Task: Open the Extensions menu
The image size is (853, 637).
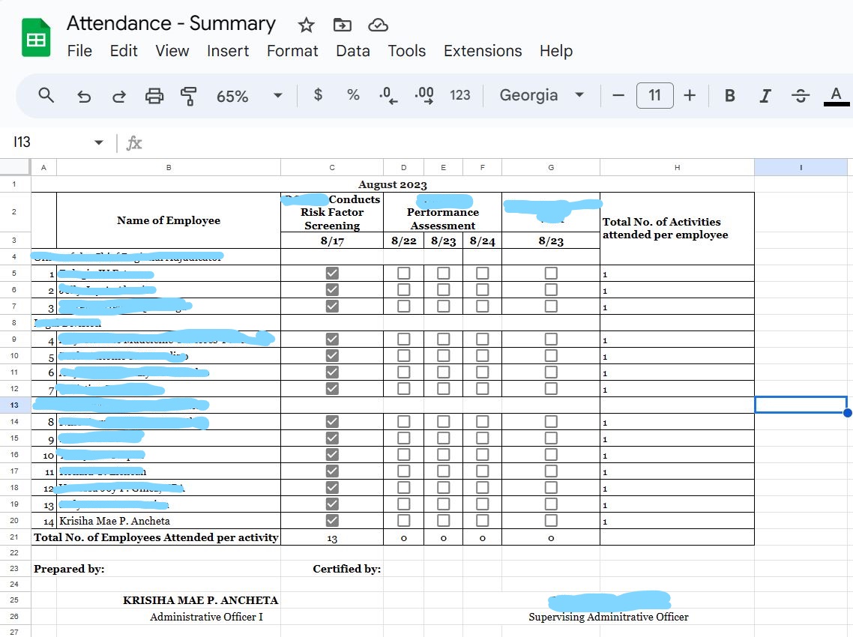Action: click(x=483, y=51)
